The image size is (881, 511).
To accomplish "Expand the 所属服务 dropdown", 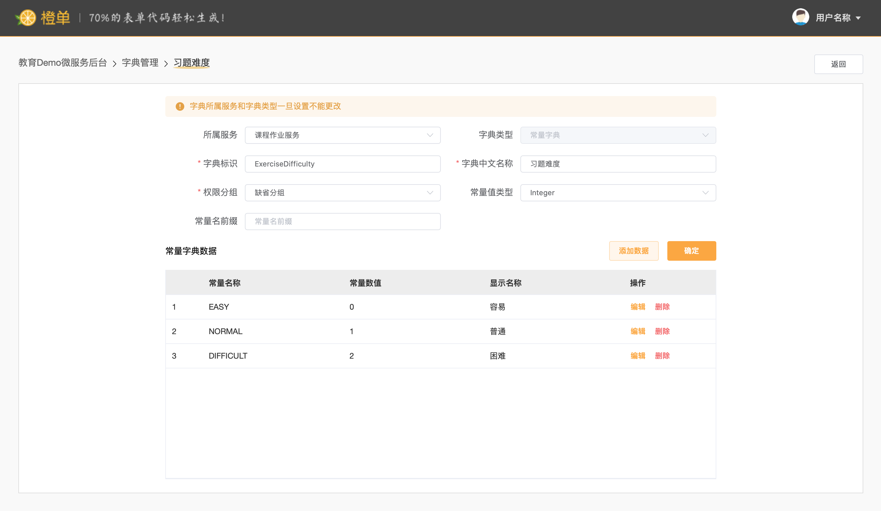I will (x=342, y=135).
